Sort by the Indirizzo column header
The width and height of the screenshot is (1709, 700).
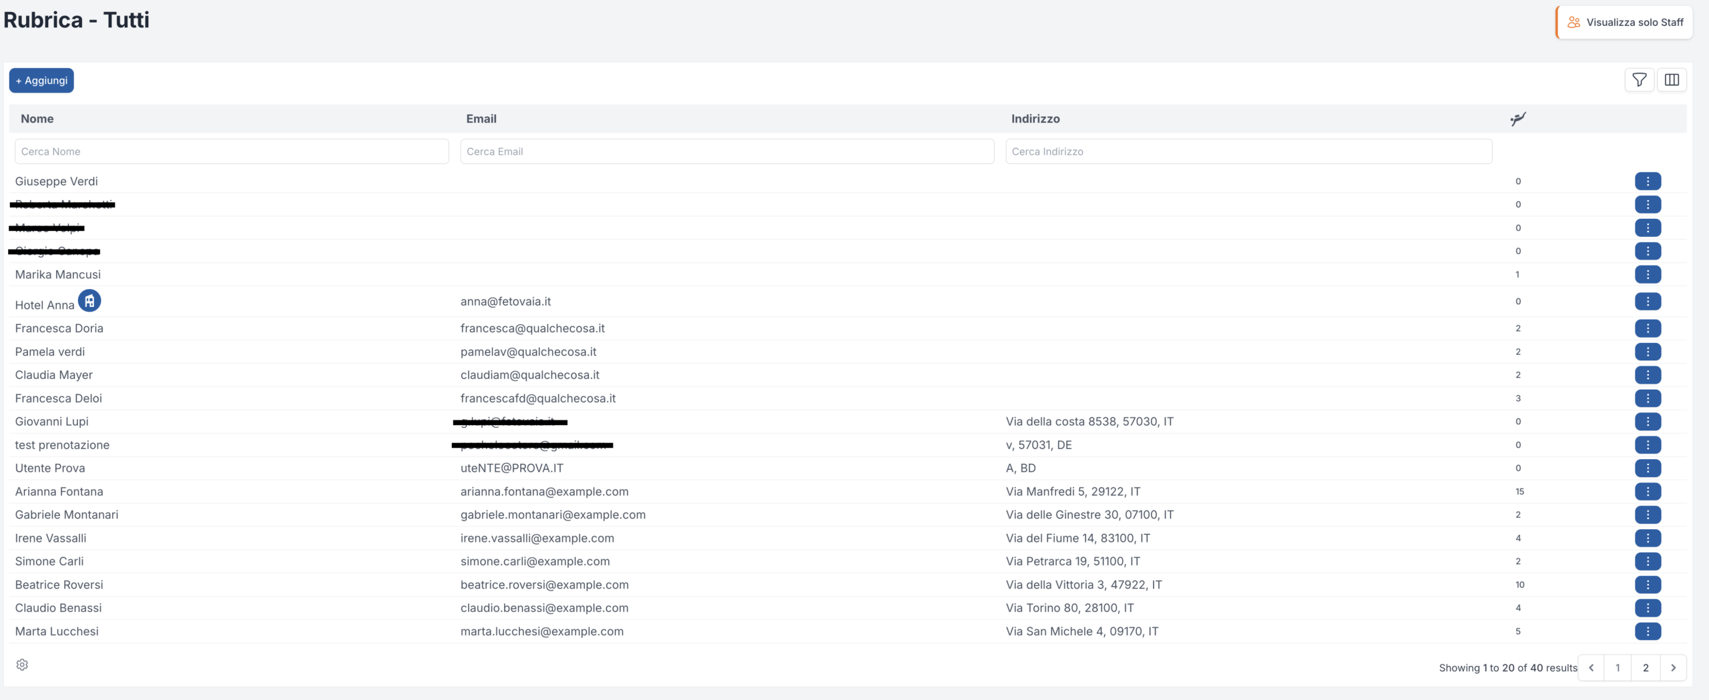click(x=1035, y=119)
